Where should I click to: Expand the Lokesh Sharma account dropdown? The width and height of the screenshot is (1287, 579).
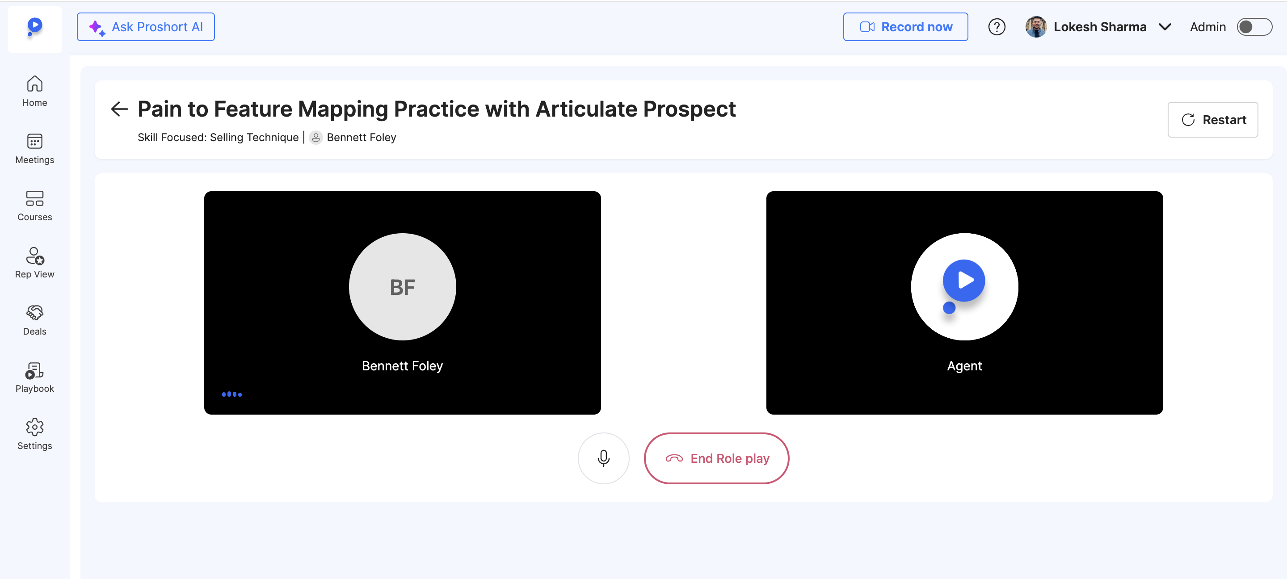[x=1165, y=27]
